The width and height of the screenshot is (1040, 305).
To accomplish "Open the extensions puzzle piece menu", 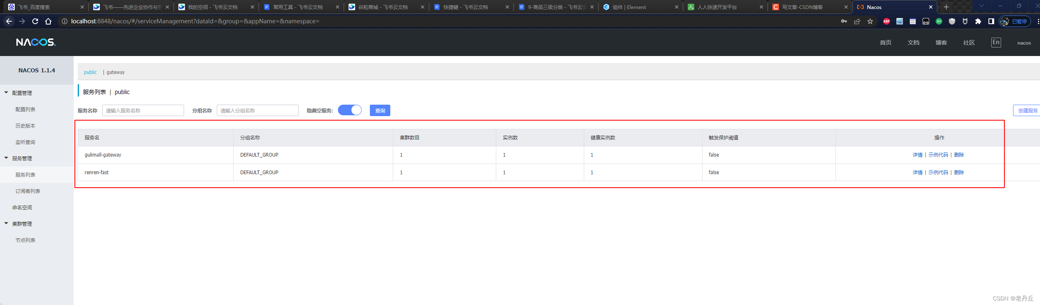I will [978, 21].
